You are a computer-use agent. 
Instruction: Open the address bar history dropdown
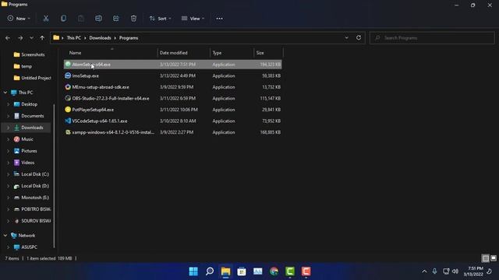pos(346,38)
